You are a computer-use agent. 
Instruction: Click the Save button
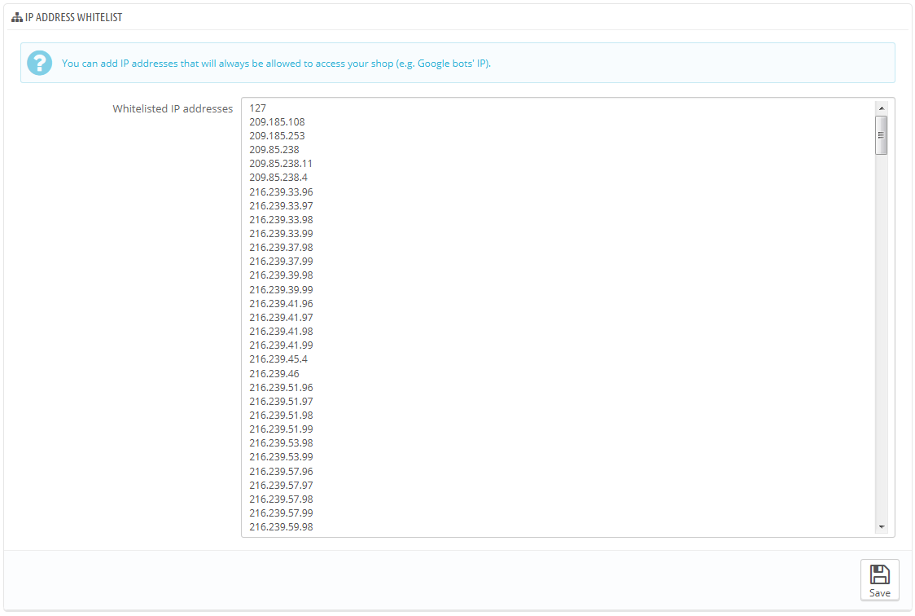click(x=879, y=580)
